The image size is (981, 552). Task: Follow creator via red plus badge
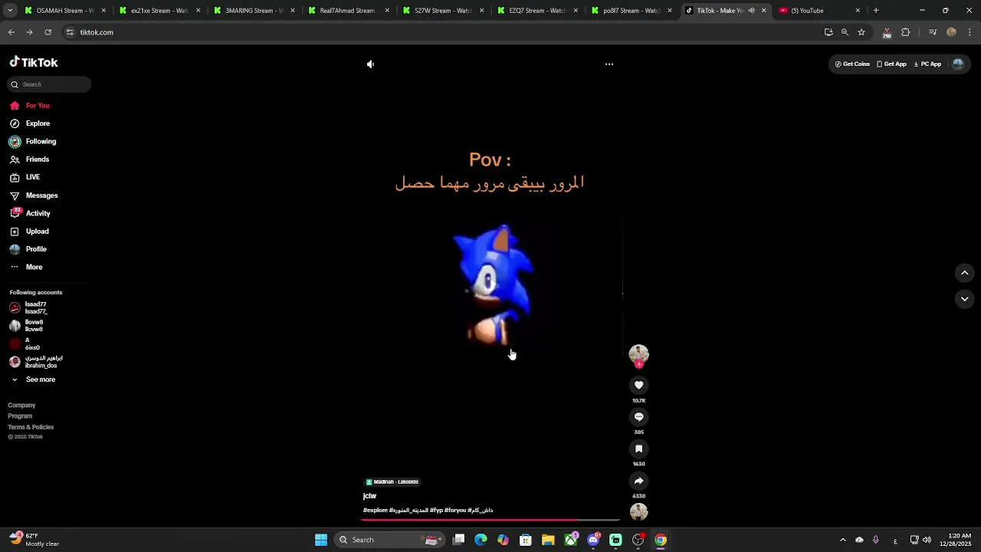click(638, 364)
